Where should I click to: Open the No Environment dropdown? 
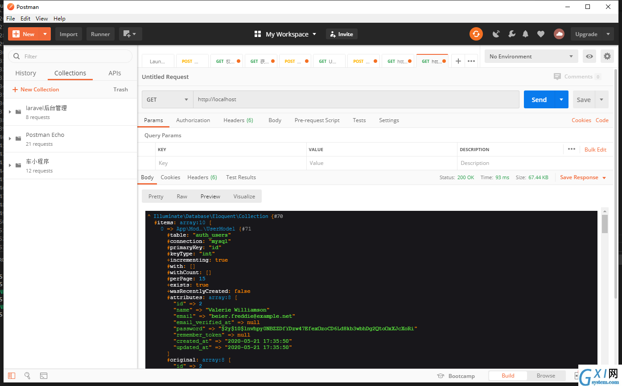(531, 56)
